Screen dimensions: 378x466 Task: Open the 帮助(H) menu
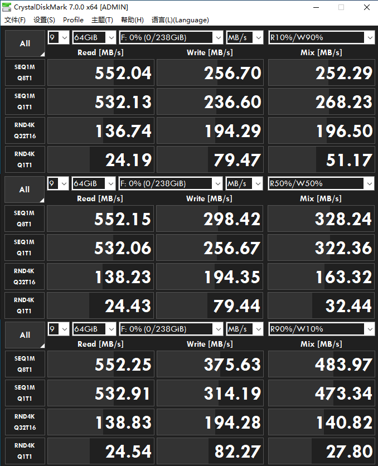132,20
